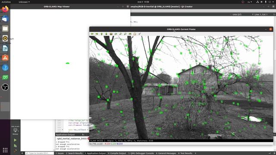Click green camera marker in Map Viewer
The height and width of the screenshot is (155, 276).
pos(68,63)
